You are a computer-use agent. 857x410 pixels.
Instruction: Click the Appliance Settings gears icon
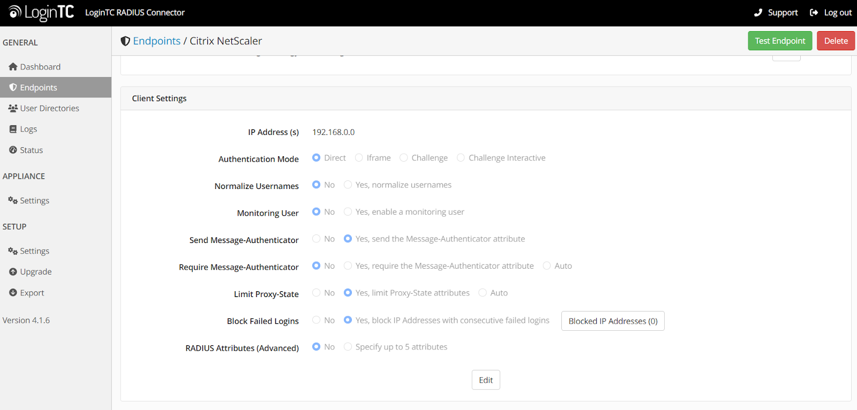click(x=13, y=200)
